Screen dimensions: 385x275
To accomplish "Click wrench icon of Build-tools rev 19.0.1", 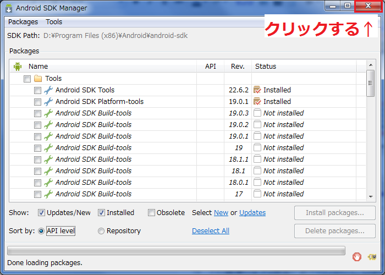I will tap(48, 136).
